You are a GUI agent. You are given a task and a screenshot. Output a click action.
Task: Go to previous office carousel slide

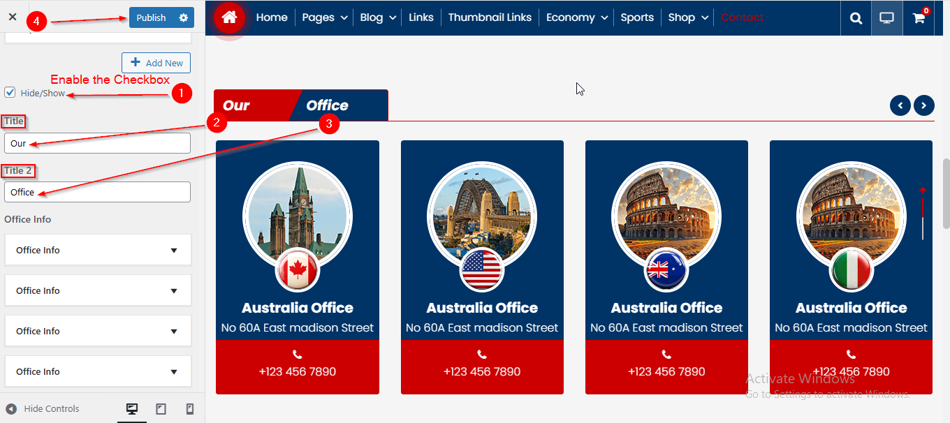point(900,105)
